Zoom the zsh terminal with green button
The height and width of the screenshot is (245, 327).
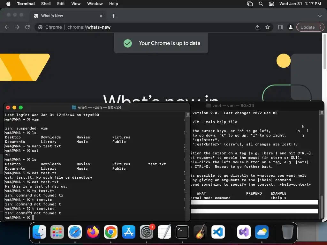tap(21, 108)
